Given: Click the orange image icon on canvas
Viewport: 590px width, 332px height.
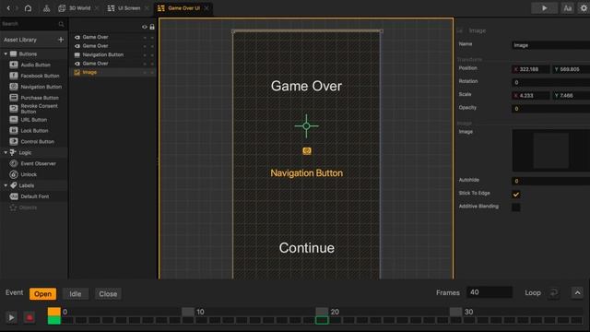Looking at the screenshot, I should click(x=307, y=151).
